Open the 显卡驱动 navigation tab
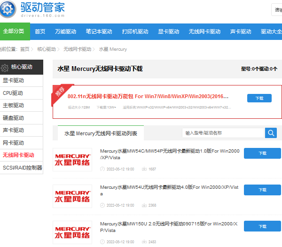The width and height of the screenshot is (282, 247). 168,31
